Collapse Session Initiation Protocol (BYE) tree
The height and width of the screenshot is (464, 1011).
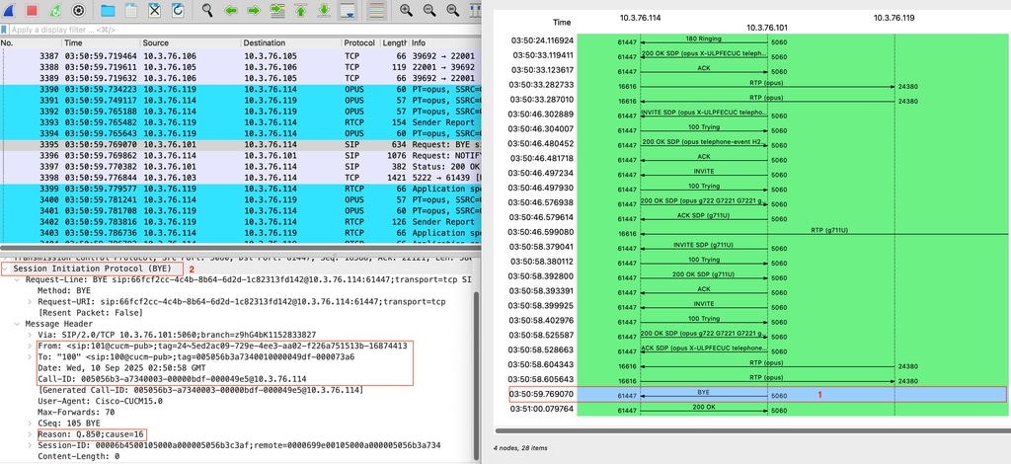click(6, 269)
